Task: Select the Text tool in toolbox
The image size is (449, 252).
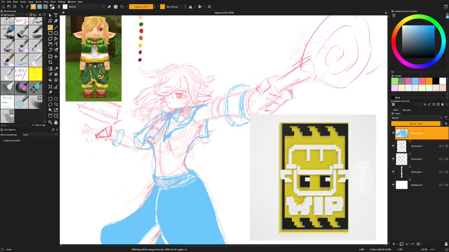Action: (x=56, y=15)
